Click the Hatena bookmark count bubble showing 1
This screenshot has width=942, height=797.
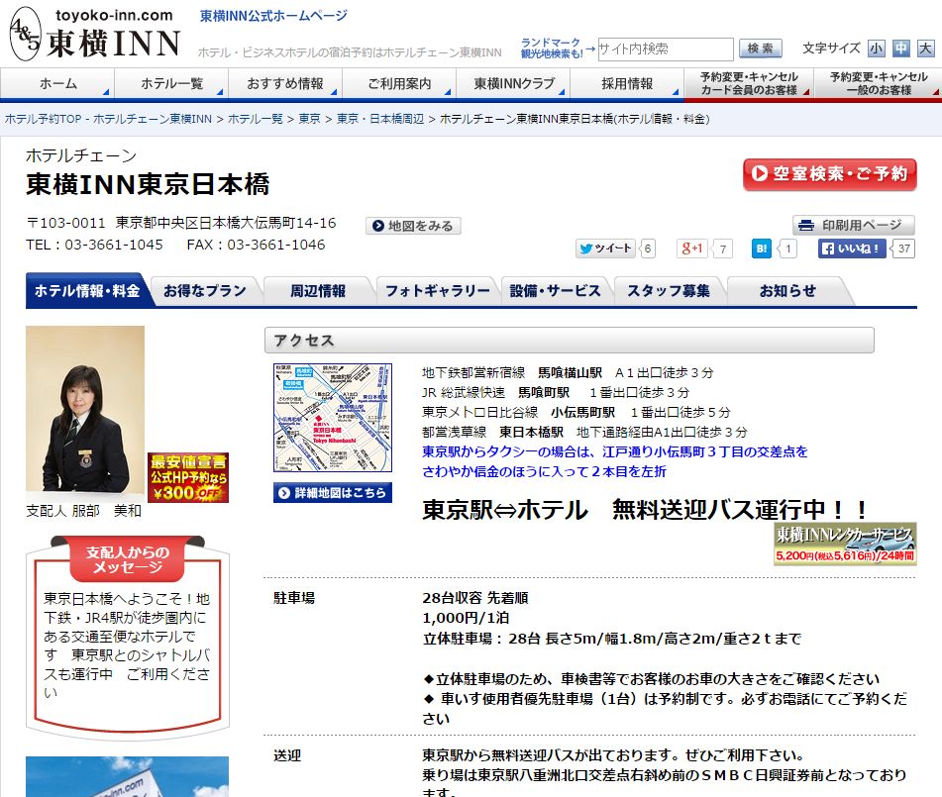click(787, 249)
